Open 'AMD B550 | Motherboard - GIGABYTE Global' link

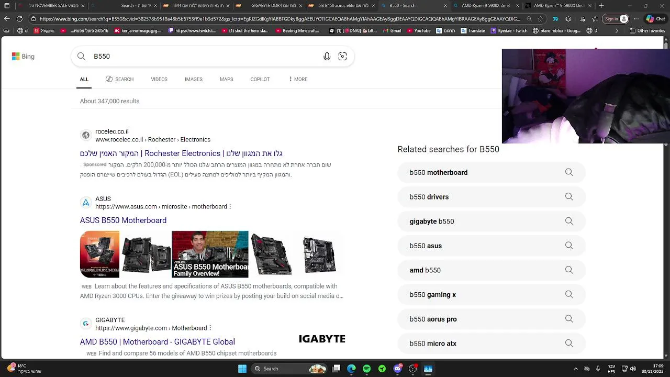157,342
